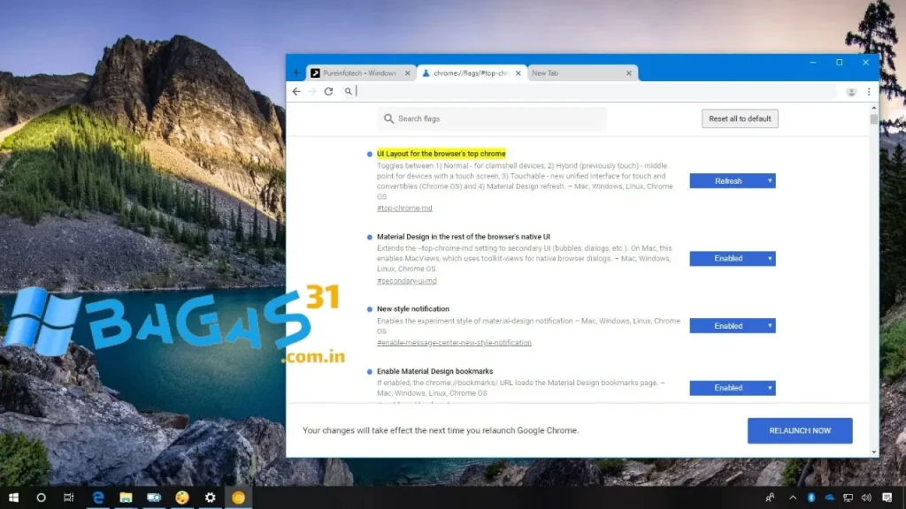Click 'Material Design in the rest of the browser's native UI'
Screen dimensions: 906x509
click(x=464, y=237)
